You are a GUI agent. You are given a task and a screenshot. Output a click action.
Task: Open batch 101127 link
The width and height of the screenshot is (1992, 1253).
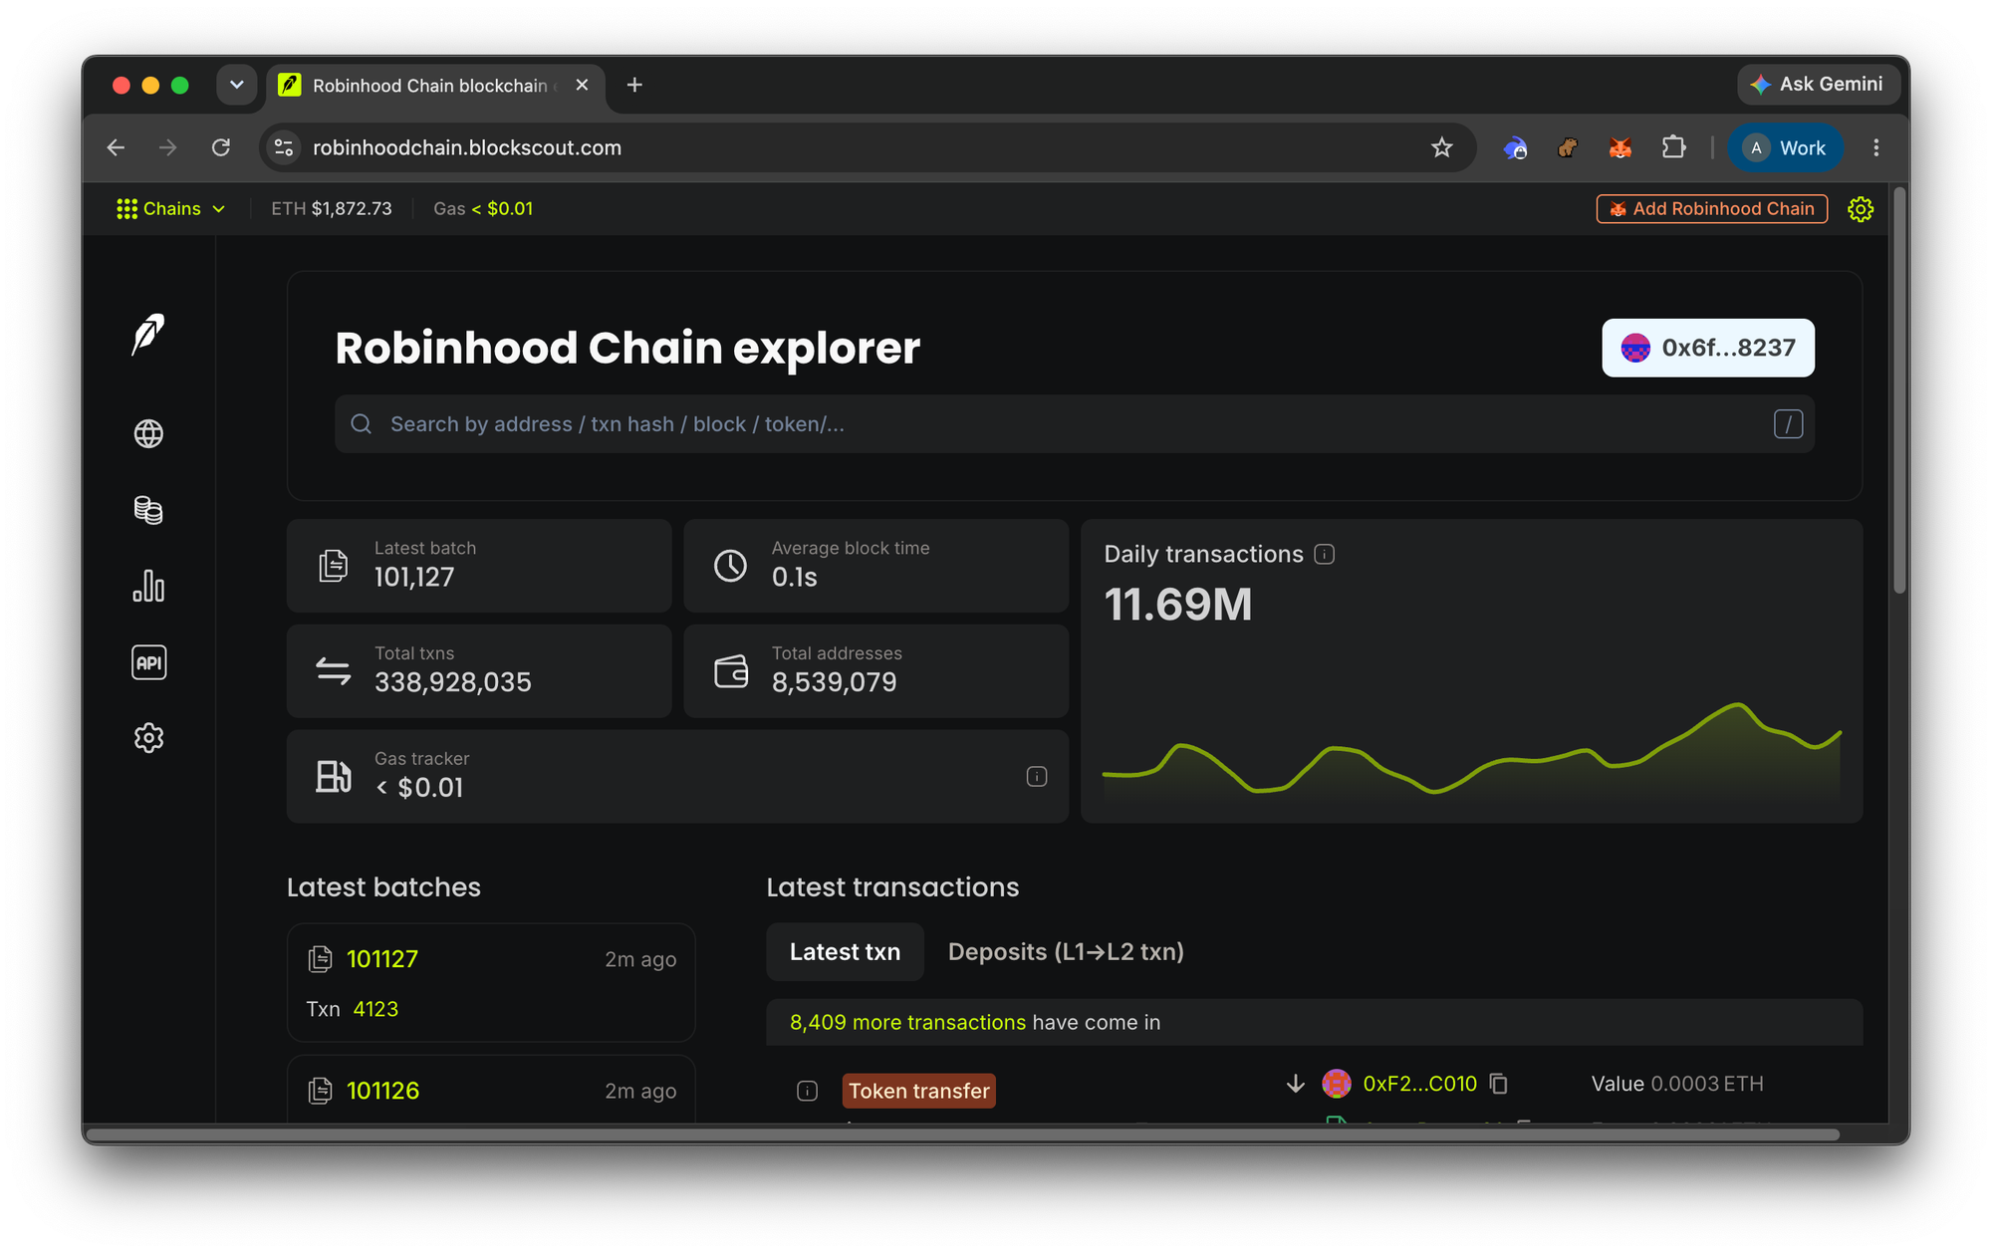pyautogui.click(x=382, y=960)
